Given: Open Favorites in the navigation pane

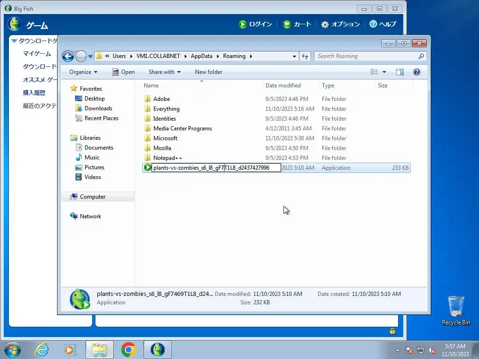Looking at the screenshot, I should click(91, 88).
